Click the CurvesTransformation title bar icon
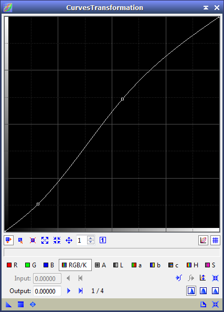This screenshot has width=224, height=312. pyautogui.click(x=8, y=7)
